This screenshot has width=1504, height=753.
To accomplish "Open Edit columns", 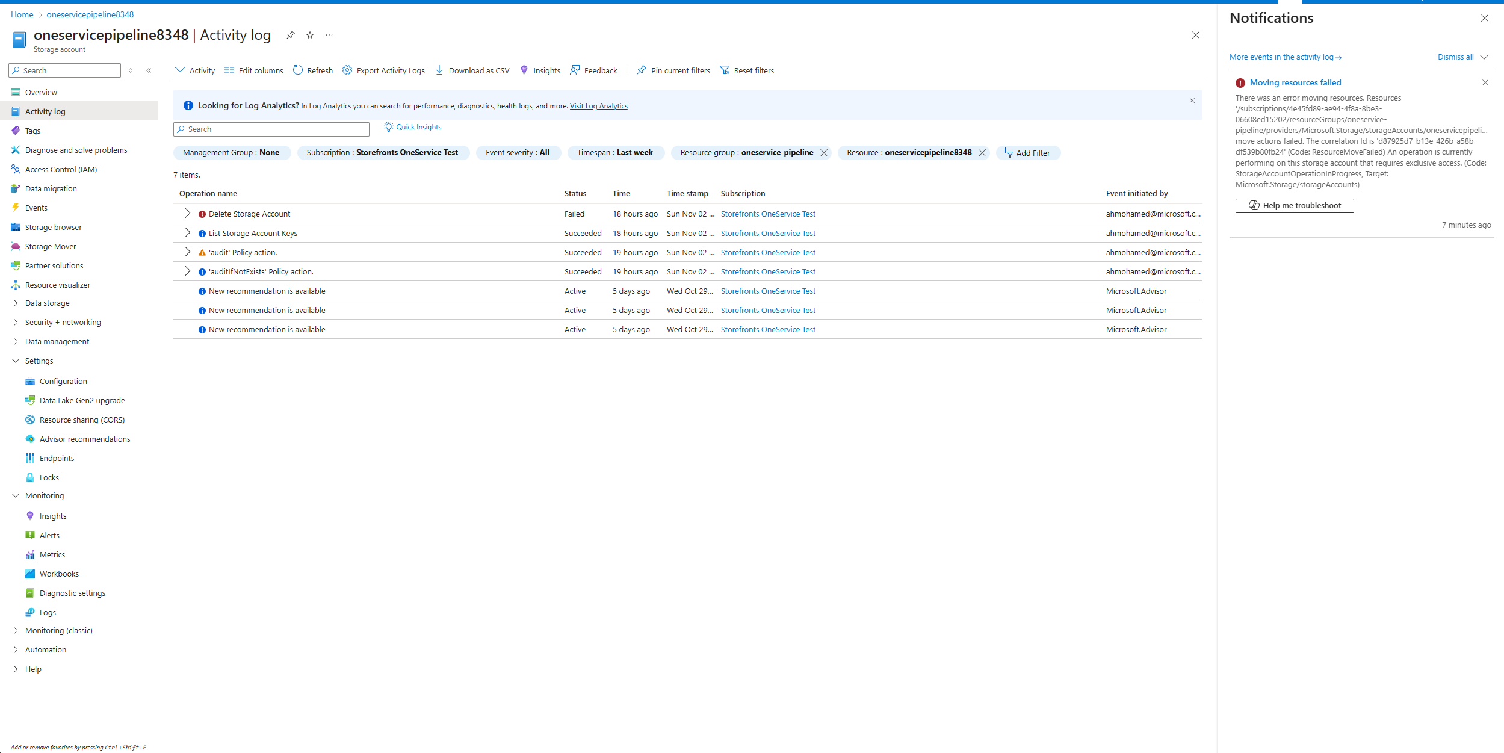I will point(253,70).
